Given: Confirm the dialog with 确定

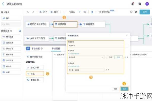Looking at the screenshot, I should 124,89.
